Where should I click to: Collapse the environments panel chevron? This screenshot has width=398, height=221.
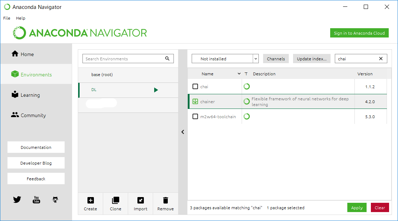click(x=183, y=132)
